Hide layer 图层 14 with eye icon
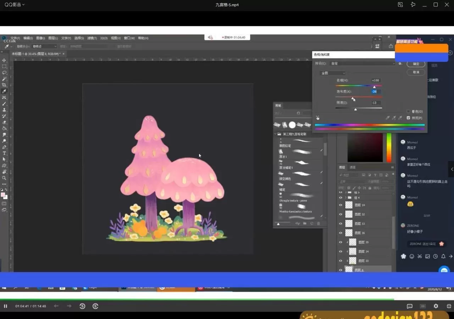The width and height of the screenshot is (454, 319). click(341, 205)
